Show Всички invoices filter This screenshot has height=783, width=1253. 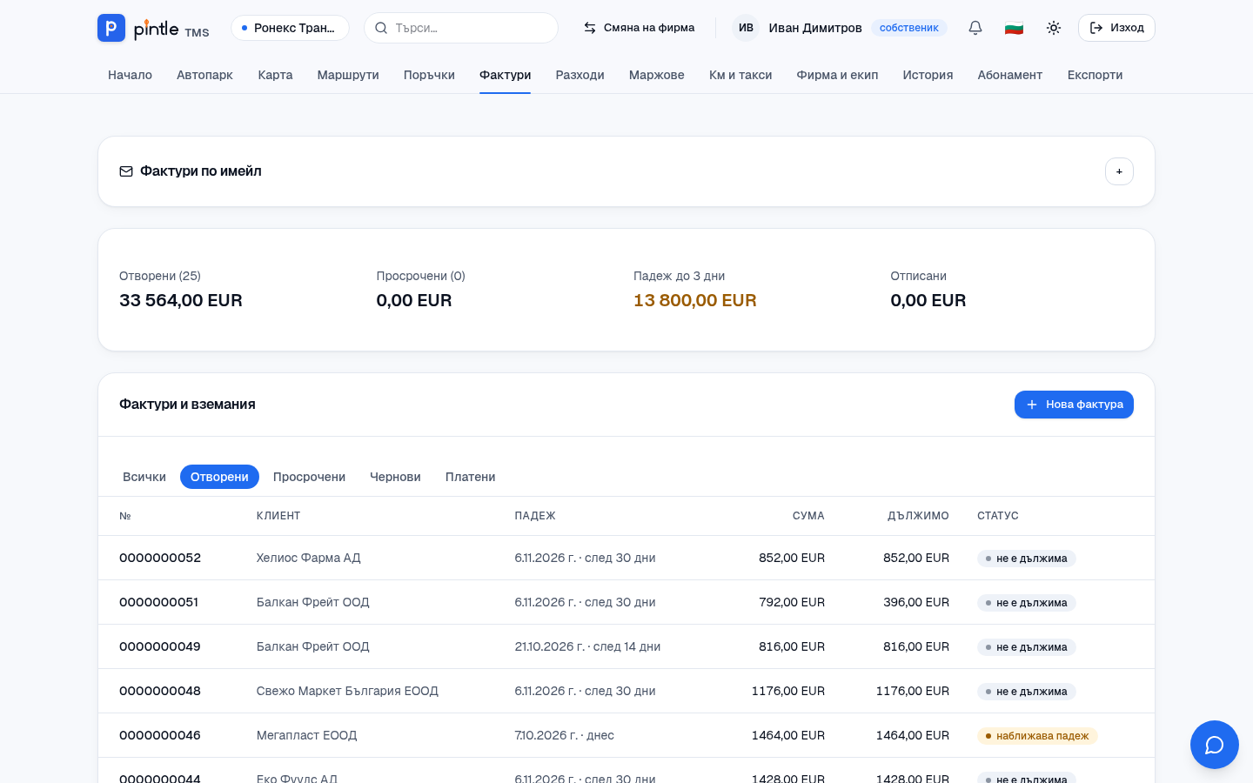tap(144, 477)
